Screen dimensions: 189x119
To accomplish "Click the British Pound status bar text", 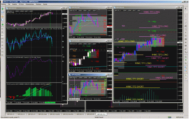I will click(x=99, y=117).
